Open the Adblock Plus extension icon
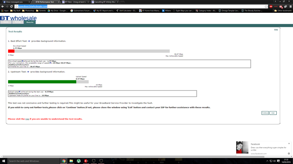 271,6
